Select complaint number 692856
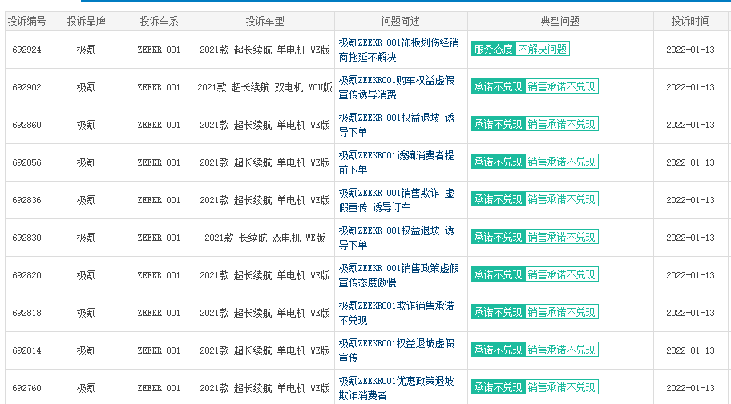The height and width of the screenshot is (404, 731). click(x=27, y=163)
